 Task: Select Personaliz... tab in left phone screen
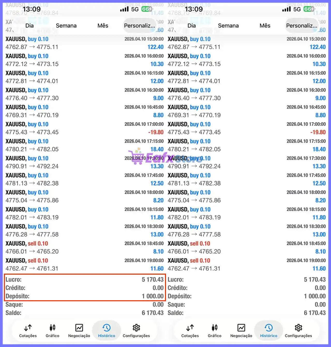click(x=140, y=26)
